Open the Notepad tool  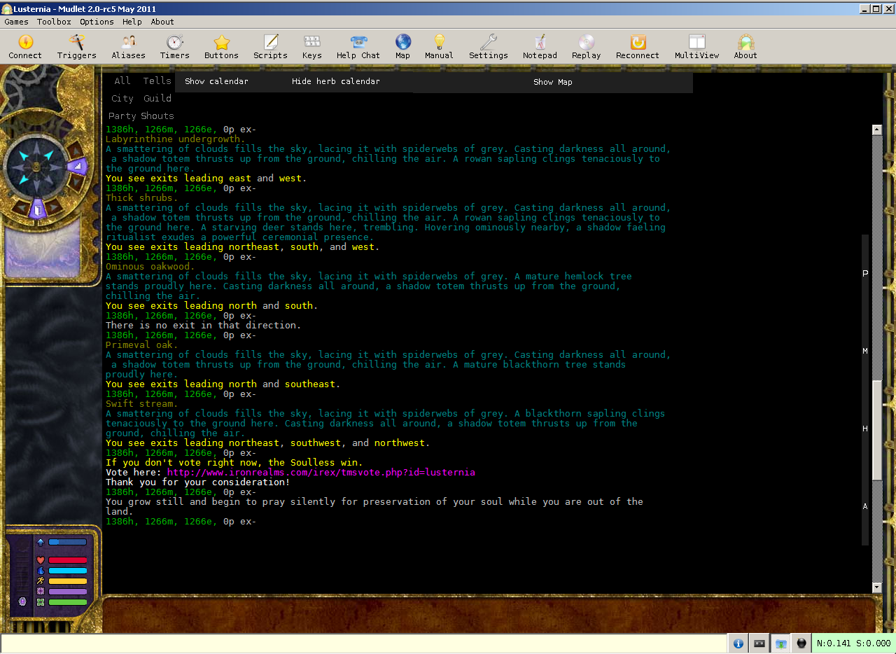[x=540, y=47]
